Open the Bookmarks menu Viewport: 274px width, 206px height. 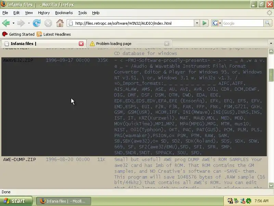point(64,13)
